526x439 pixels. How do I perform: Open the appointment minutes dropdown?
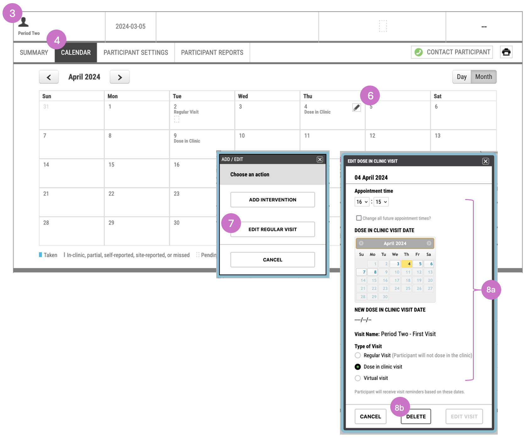click(381, 202)
